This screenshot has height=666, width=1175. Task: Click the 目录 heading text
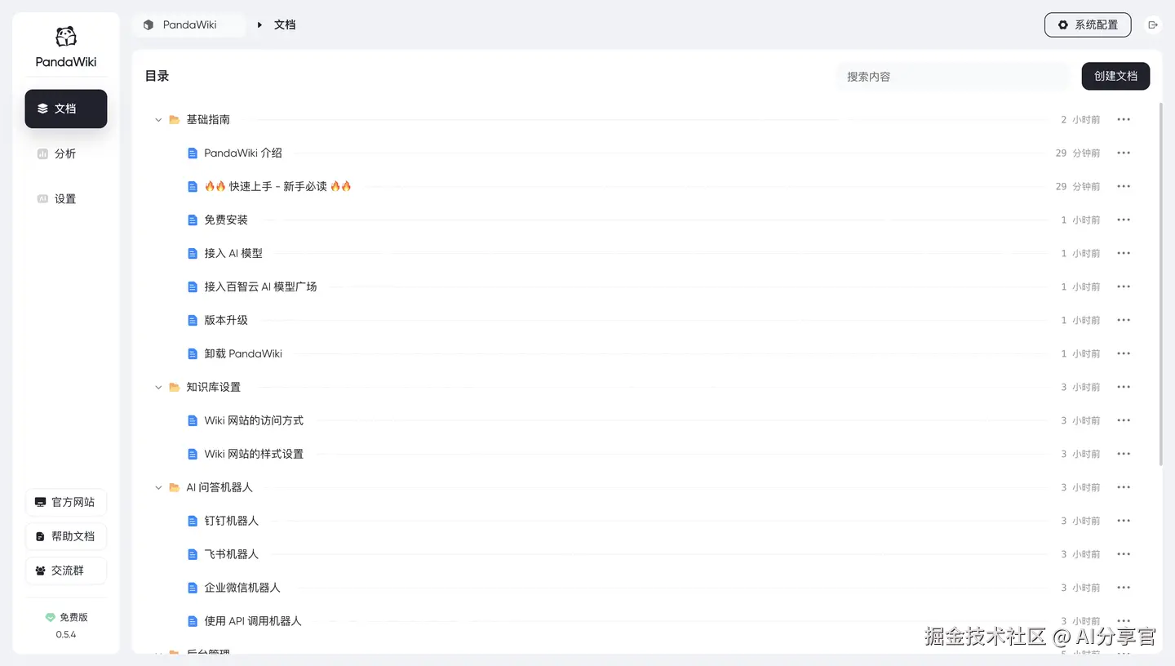[157, 76]
